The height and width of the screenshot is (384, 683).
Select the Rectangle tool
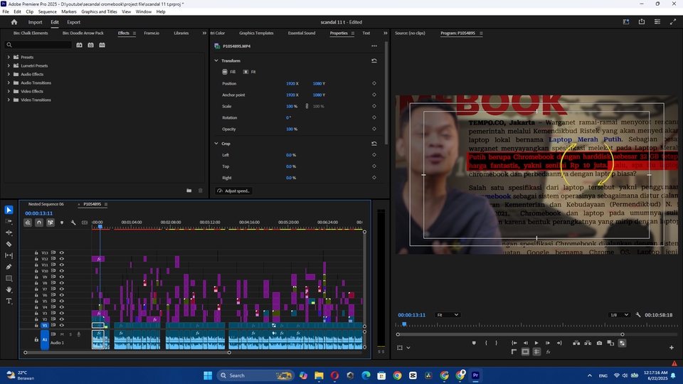tap(9, 278)
